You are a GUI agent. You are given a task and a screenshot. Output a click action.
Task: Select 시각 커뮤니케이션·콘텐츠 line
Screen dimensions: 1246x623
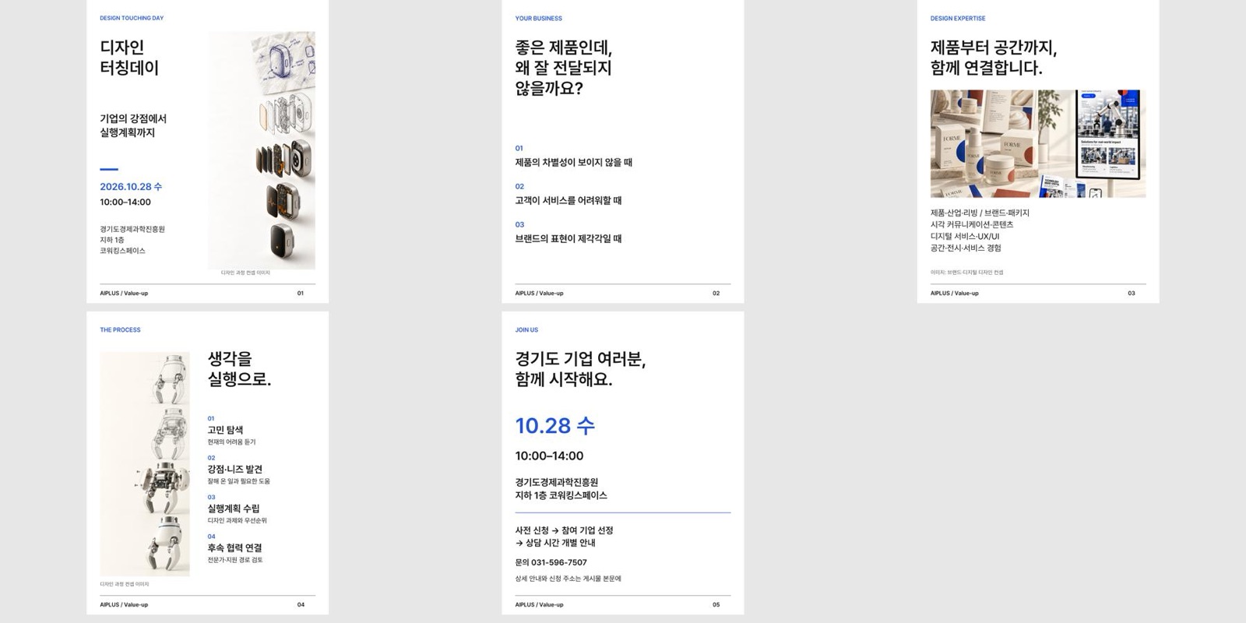click(972, 224)
